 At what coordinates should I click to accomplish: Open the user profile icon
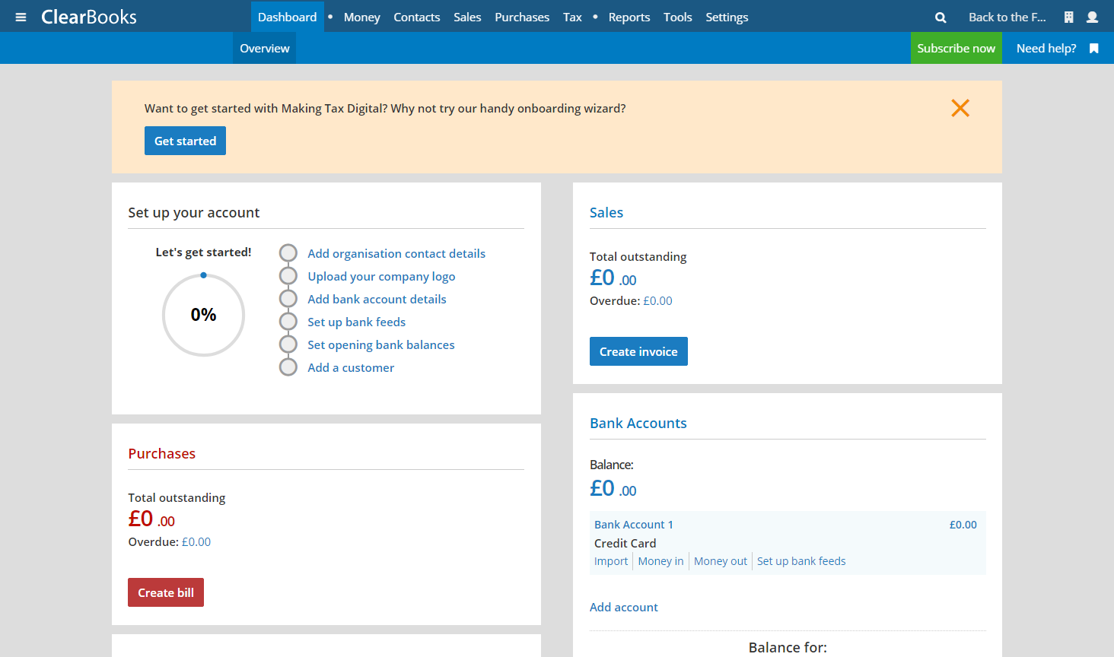pos(1092,17)
